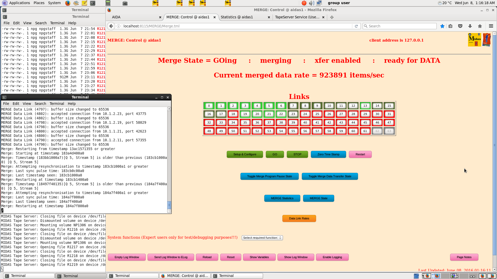Show site information icon in URL bar
The image size is (497, 279).
(119, 26)
